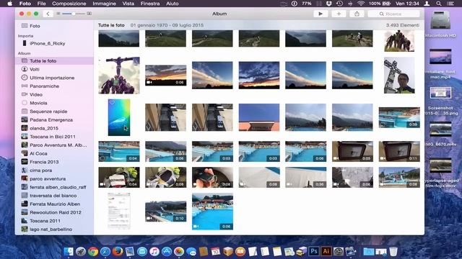Screen dimensions: 462x259
Task: Open Francia 2013 album
Action: tap(44, 162)
